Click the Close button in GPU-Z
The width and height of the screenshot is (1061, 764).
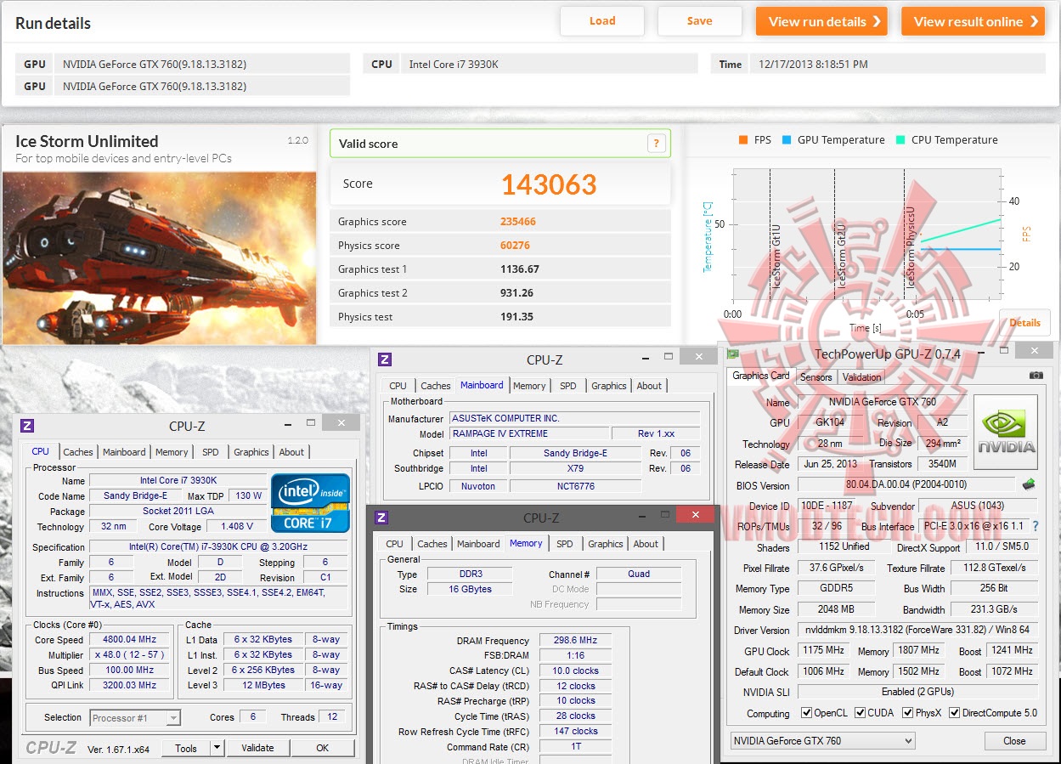point(1014,741)
